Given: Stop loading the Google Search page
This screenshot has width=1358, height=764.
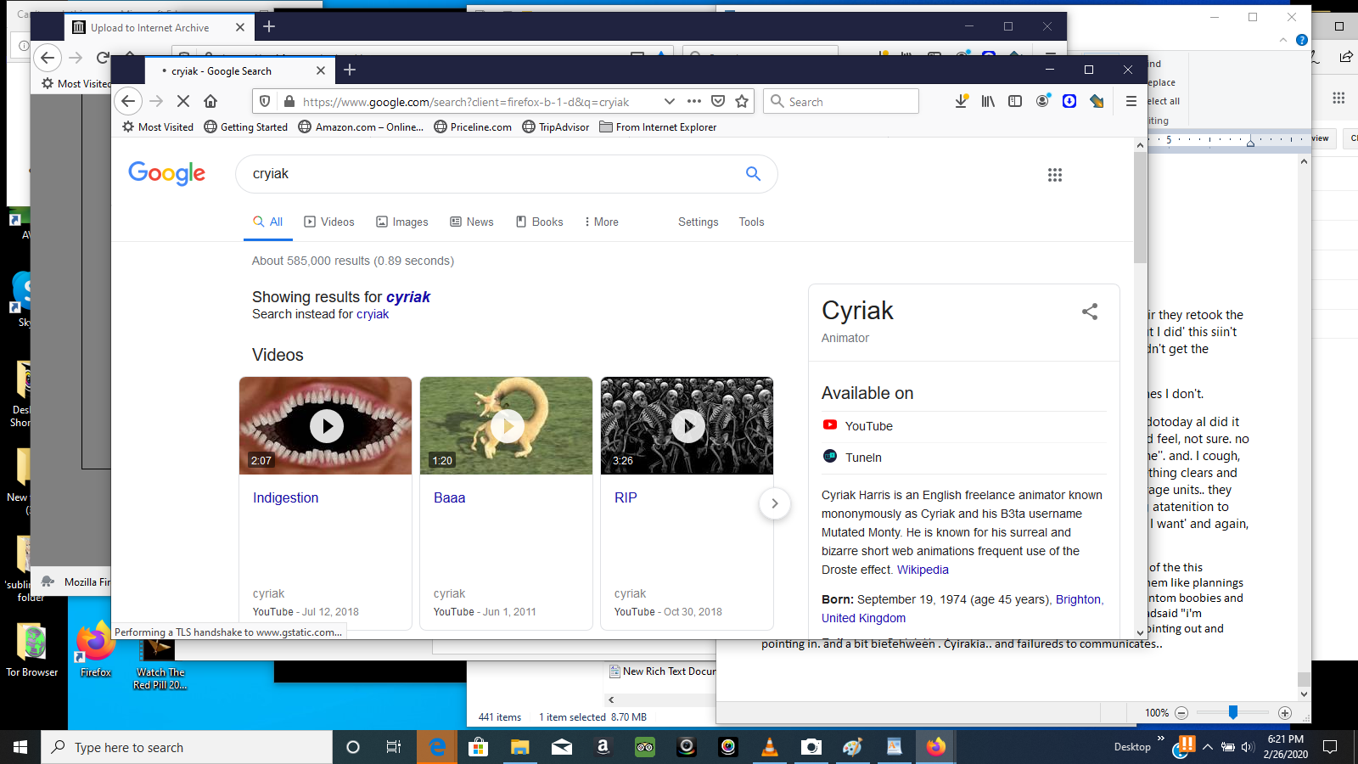Looking at the screenshot, I should click(182, 102).
